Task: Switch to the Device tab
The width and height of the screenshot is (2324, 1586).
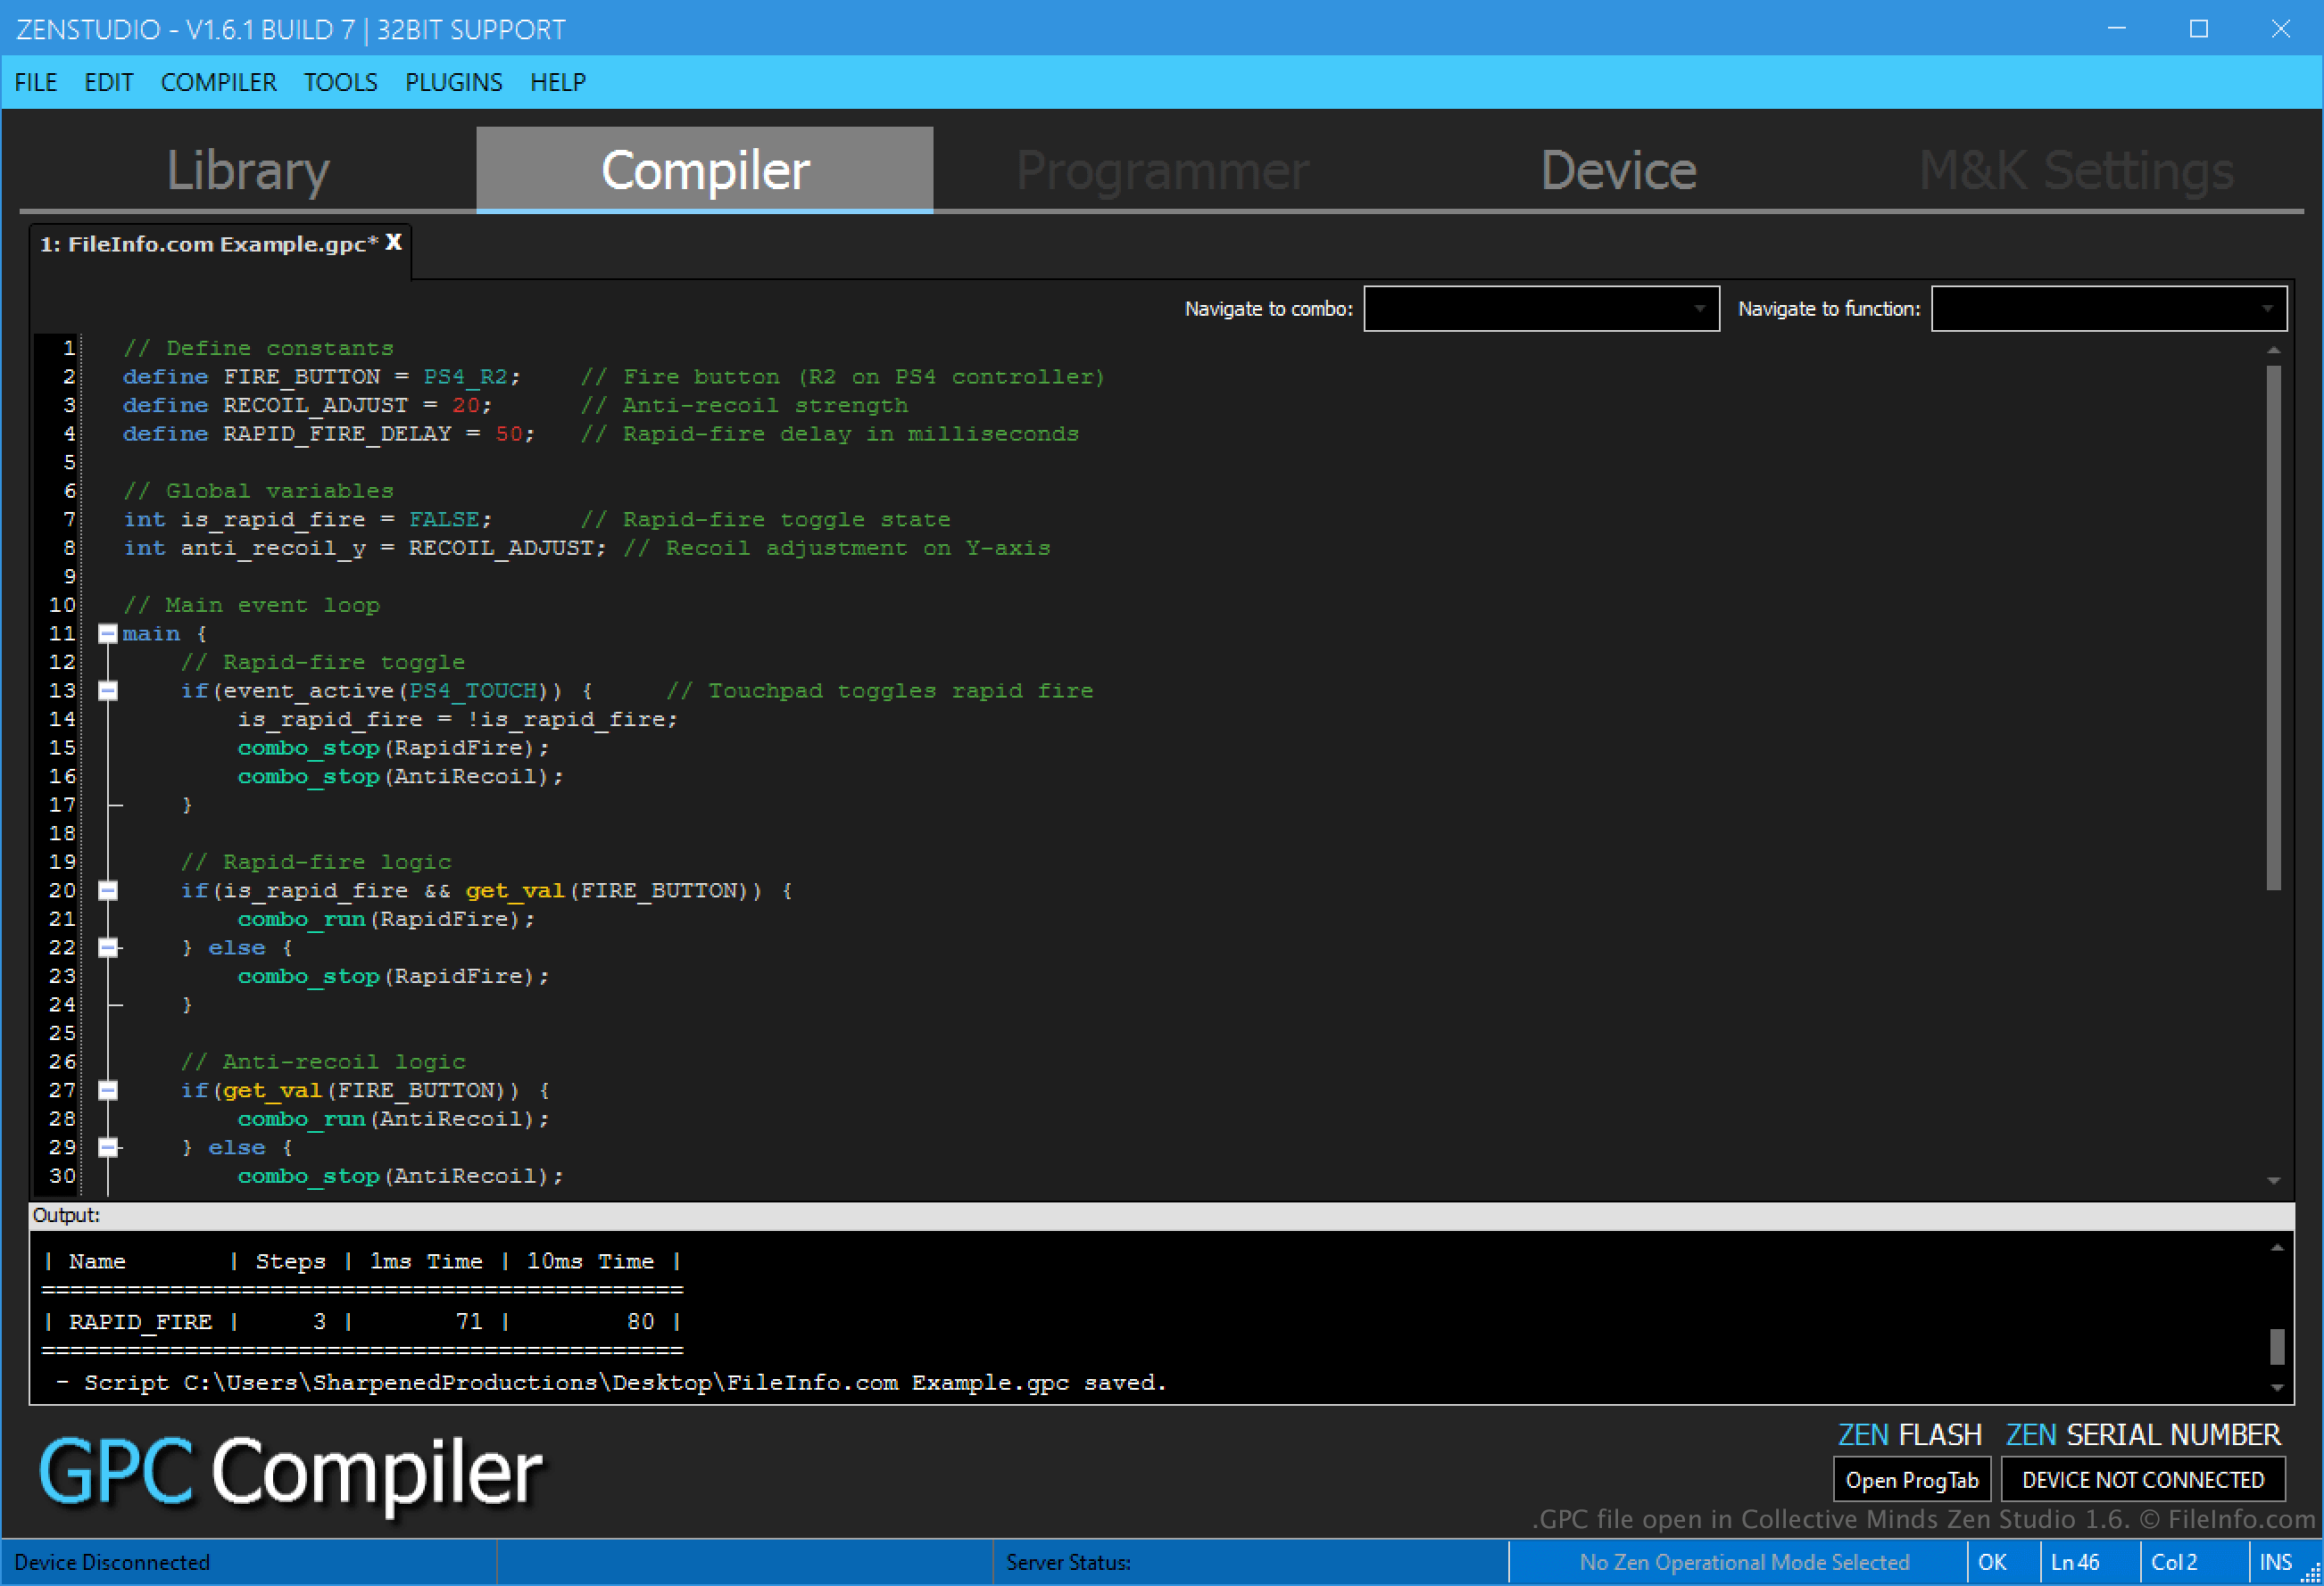Action: click(1618, 169)
